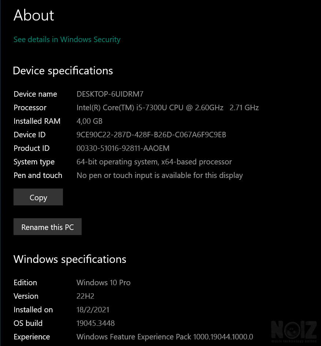The height and width of the screenshot is (346, 321).
Task: Click the Product ID value 00330-51016-92811-AAOEM
Action: [123, 148]
